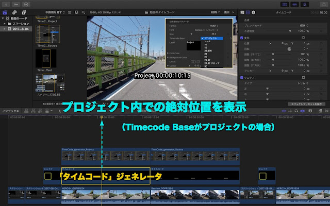
Task: Select the スクリー...17.03.56 browser thumbnail
Action: click(50, 83)
